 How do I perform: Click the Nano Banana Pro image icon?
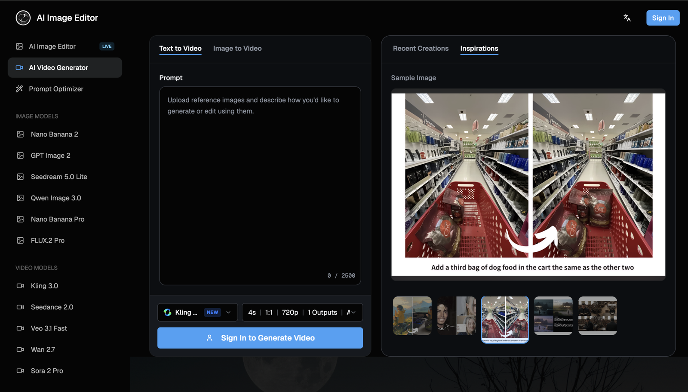20,219
